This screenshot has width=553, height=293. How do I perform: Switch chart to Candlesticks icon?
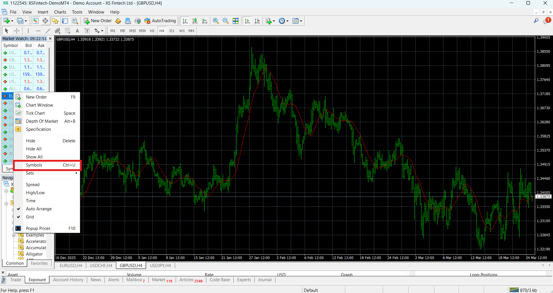(x=195, y=21)
